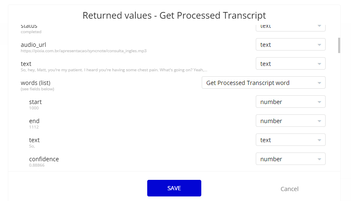Click the arrow icon of start dropdown
The width and height of the screenshot is (351, 201).
319,102
